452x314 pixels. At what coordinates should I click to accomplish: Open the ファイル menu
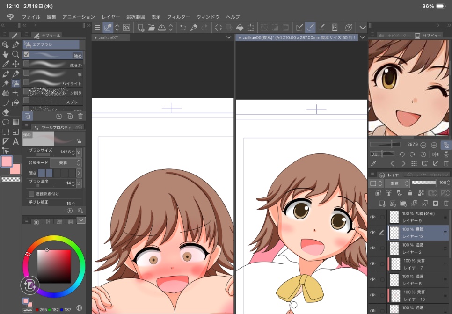[x=31, y=17]
